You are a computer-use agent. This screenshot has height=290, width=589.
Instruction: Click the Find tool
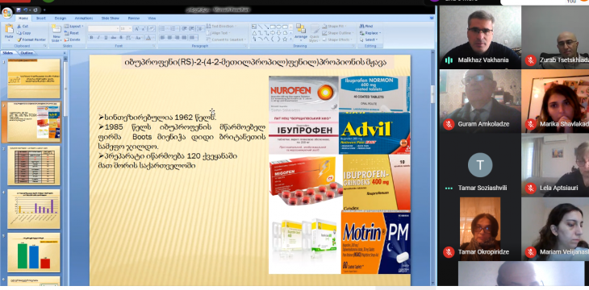(366, 27)
